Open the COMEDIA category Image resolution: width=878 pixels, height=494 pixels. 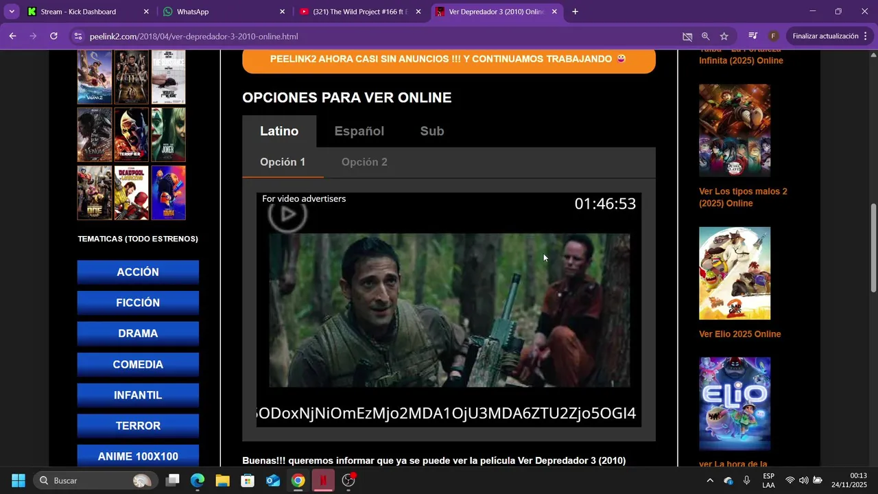pos(138,364)
